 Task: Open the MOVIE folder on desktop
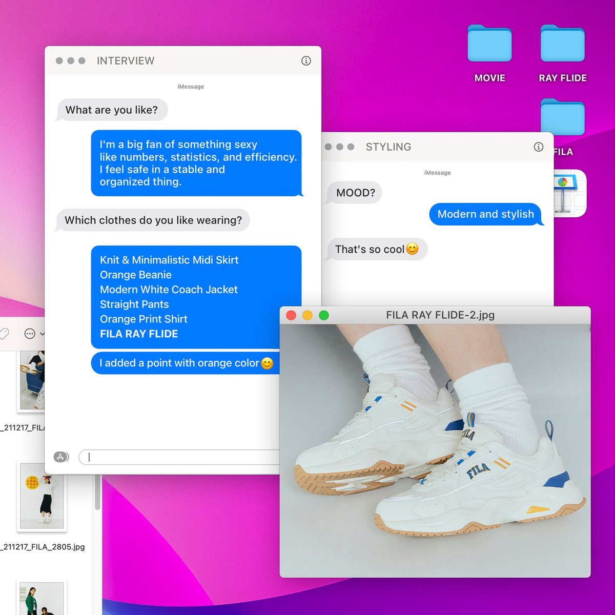[x=489, y=44]
